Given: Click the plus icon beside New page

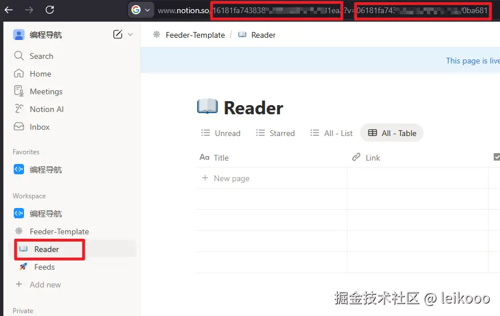Looking at the screenshot, I should pos(205,178).
